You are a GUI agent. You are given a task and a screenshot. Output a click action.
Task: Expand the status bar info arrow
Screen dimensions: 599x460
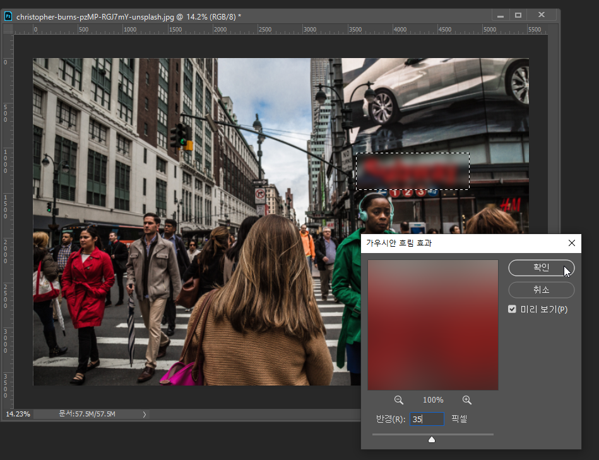coord(145,414)
